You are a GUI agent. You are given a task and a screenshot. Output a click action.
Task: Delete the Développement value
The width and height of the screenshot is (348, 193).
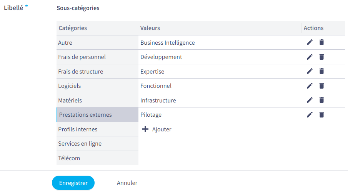321,57
